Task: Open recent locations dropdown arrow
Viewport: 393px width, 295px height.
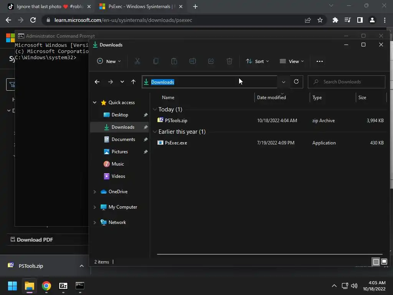Action: (x=122, y=82)
